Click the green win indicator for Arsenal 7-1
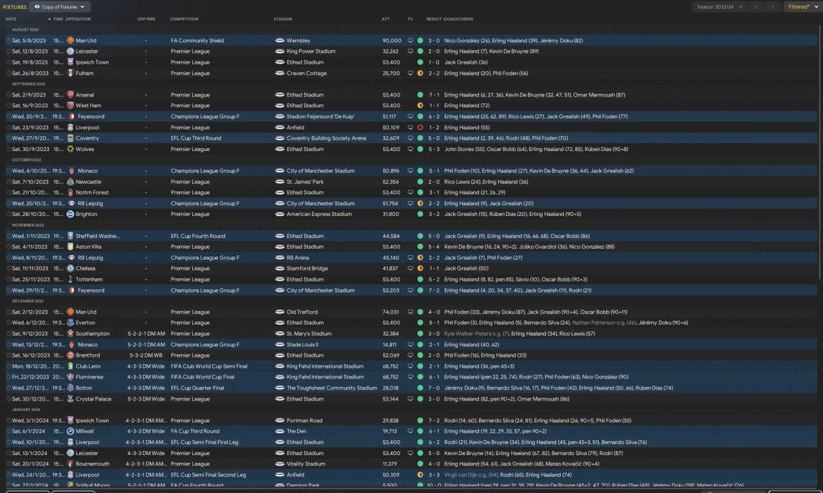This screenshot has height=493, width=823. click(x=420, y=95)
